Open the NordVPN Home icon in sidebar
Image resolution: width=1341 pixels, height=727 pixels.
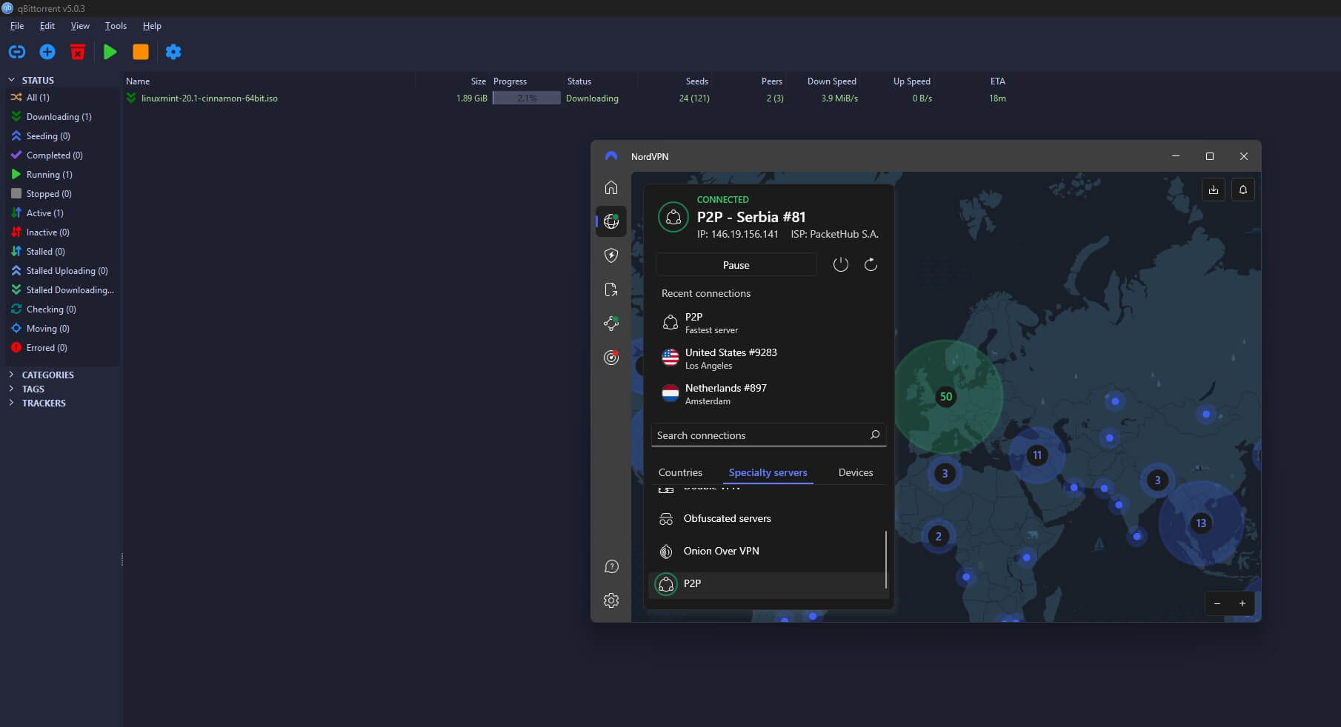tap(611, 187)
